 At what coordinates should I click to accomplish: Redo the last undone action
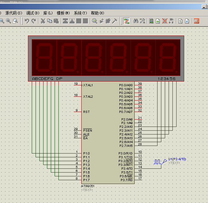[x=34, y=21]
